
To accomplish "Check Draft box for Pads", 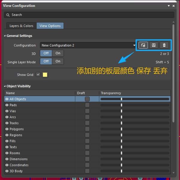I will click(87, 105).
